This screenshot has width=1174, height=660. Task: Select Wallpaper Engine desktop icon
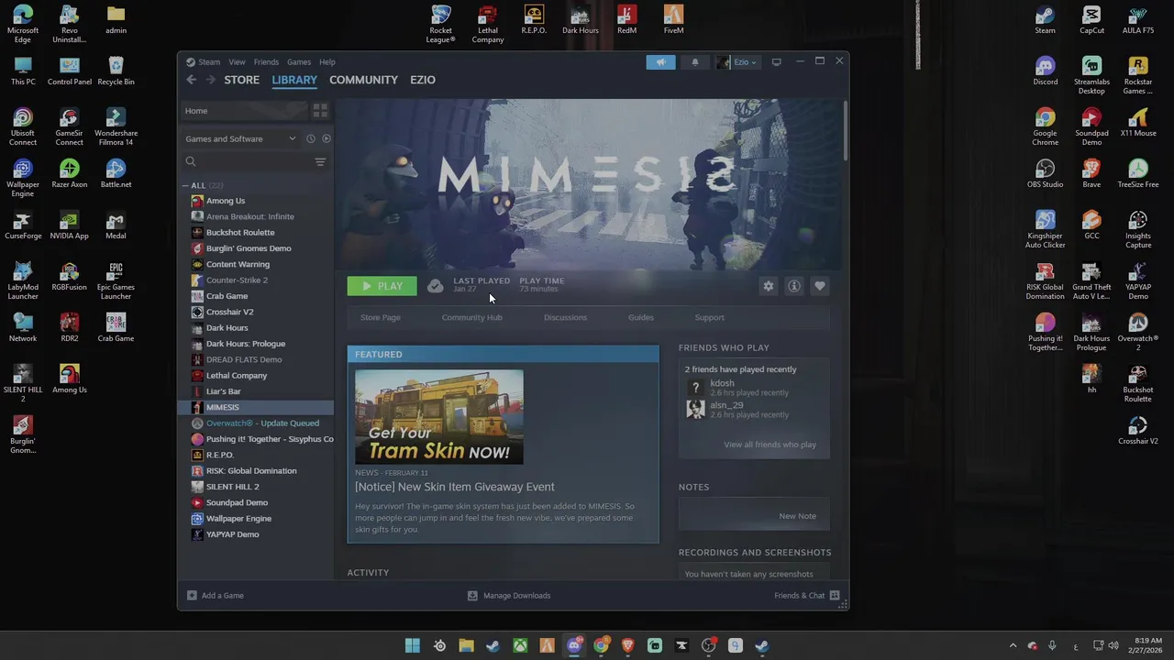[23, 178]
